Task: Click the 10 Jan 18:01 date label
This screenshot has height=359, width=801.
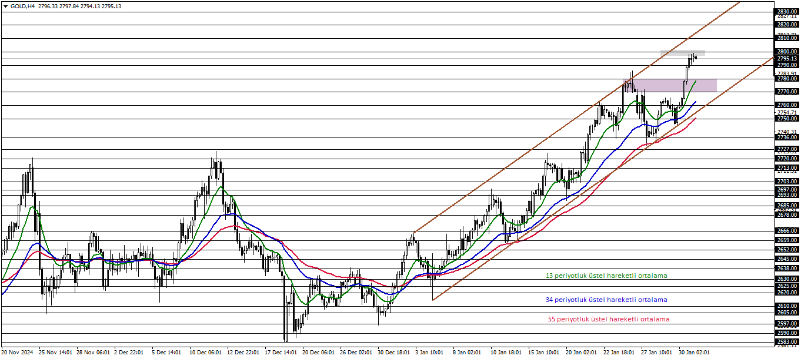Action: tap(506, 353)
